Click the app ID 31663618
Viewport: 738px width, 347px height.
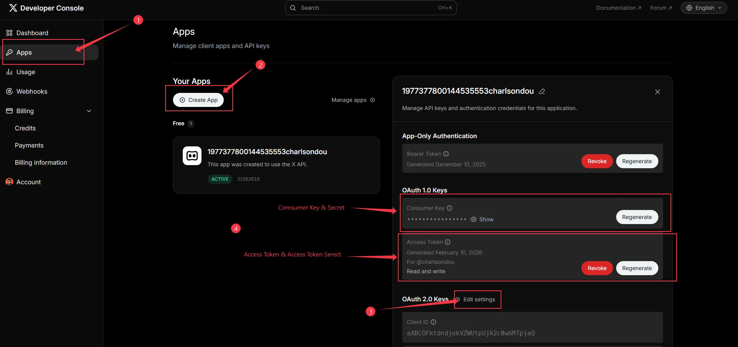click(x=248, y=179)
